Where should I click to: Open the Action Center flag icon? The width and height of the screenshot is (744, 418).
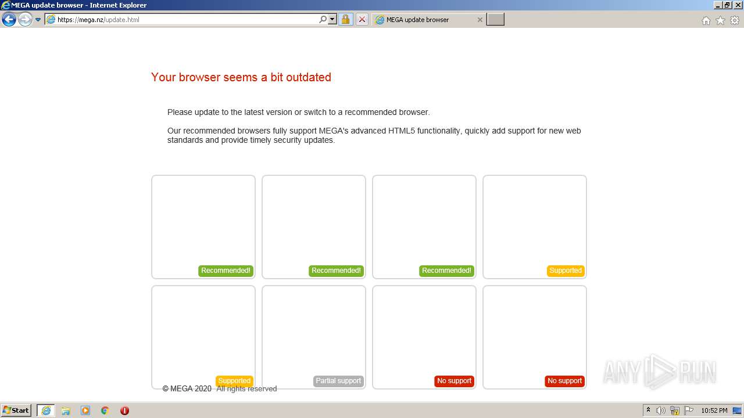pos(689,410)
